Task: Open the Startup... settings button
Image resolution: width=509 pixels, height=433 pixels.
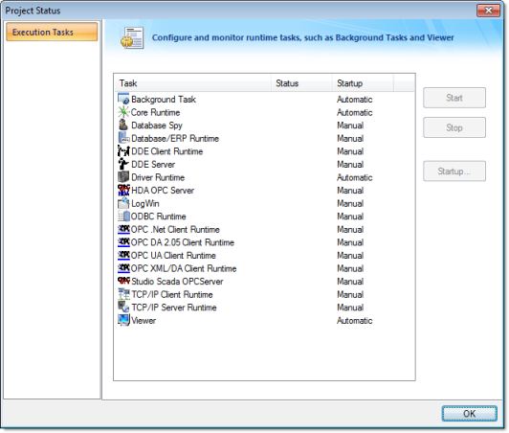Action: click(454, 171)
